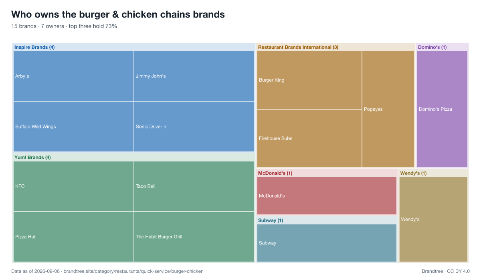The width and height of the screenshot is (481, 280).
Task: Open the Sonic Drive-In tile
Action: pyautogui.click(x=194, y=126)
